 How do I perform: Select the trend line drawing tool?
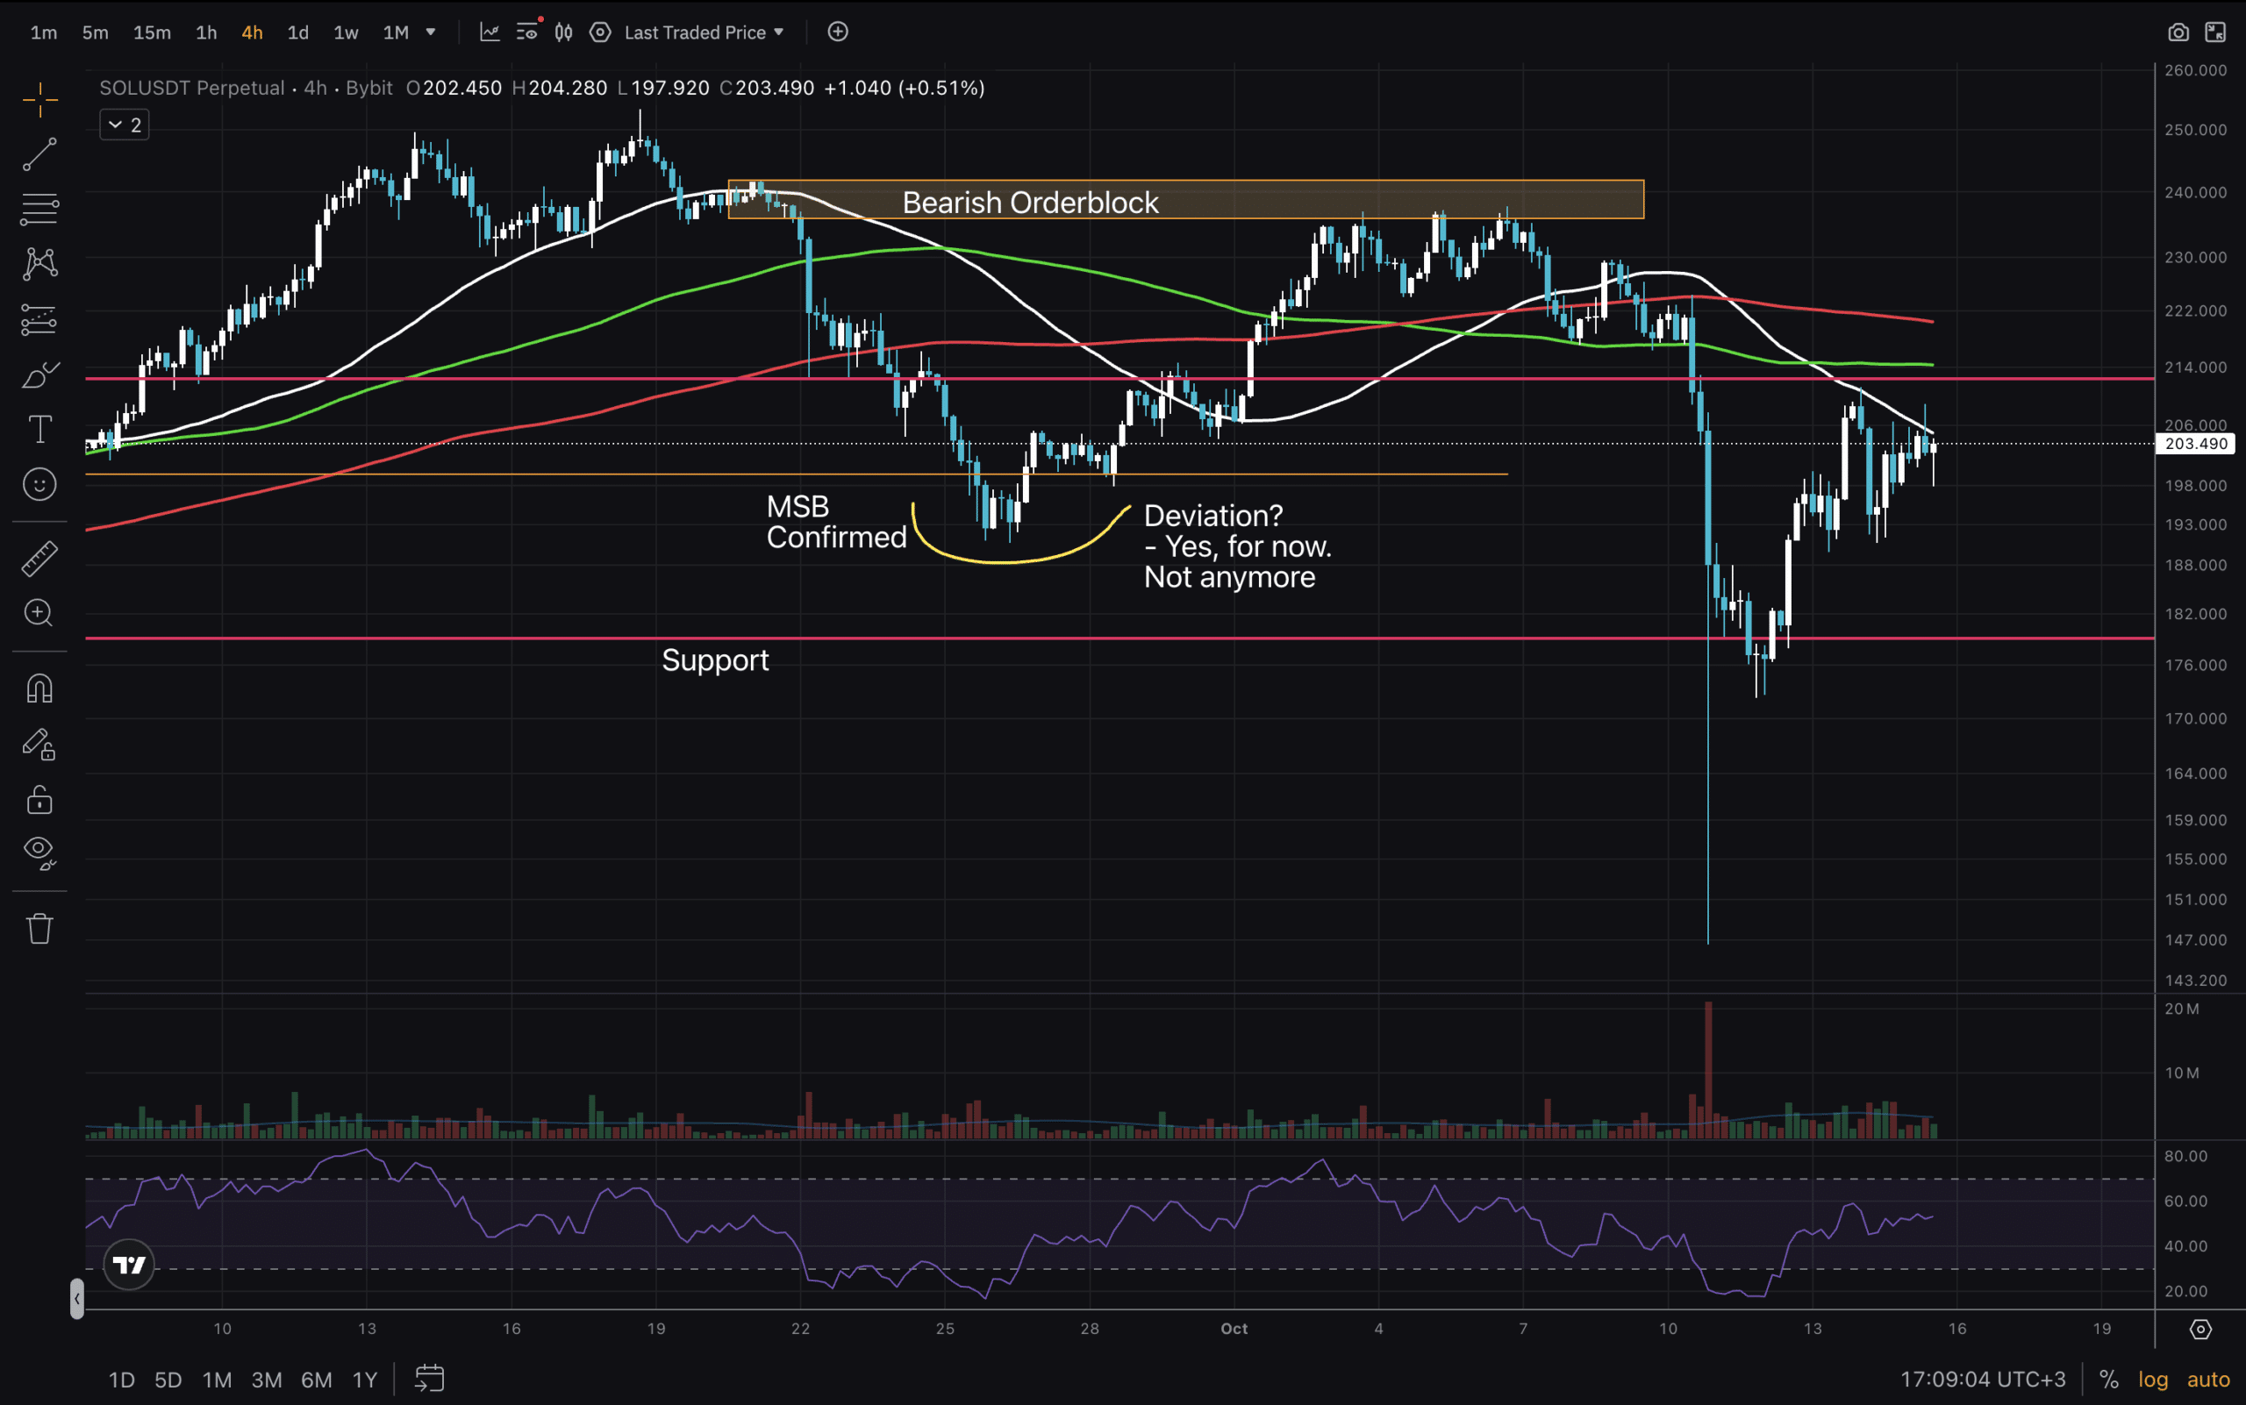click(39, 154)
